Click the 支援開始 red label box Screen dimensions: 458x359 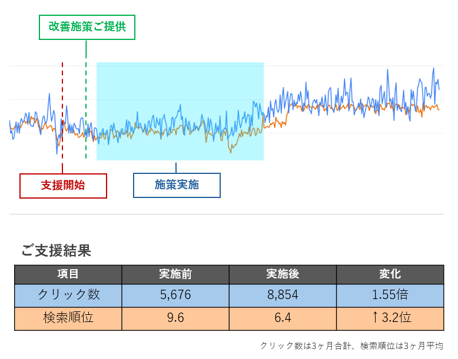64,186
